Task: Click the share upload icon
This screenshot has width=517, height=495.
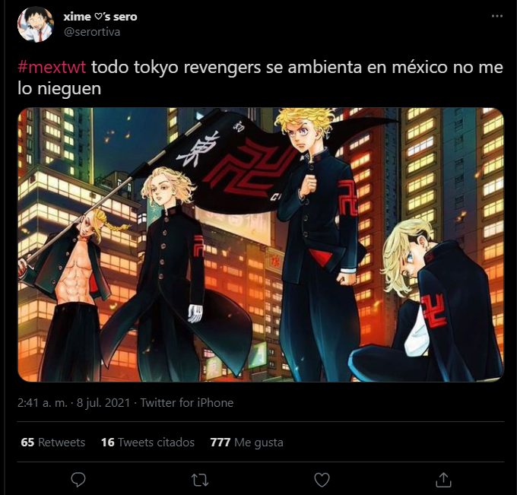Action: pyautogui.click(x=443, y=480)
